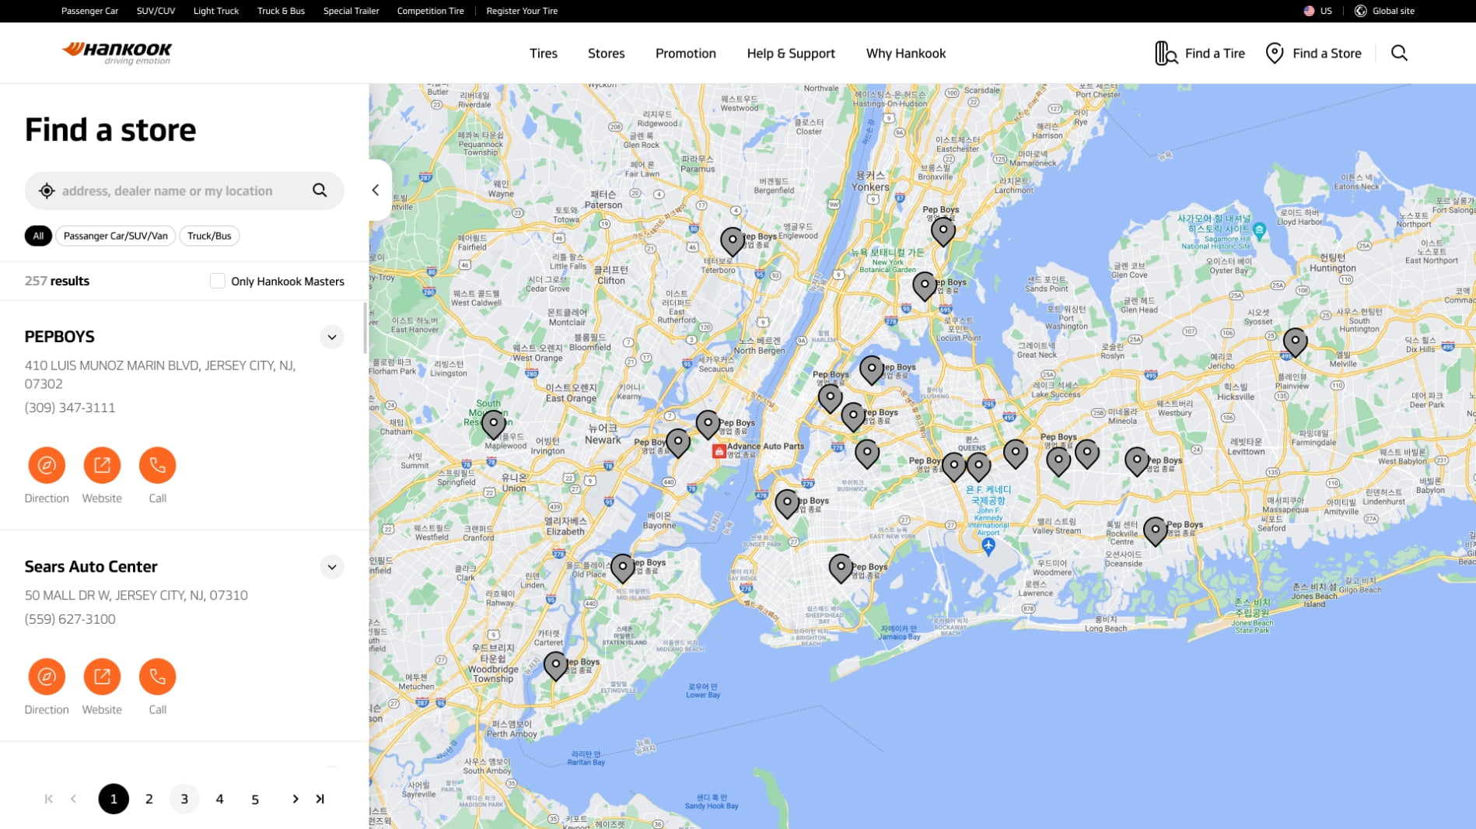
Task: Go to results page 3
Action: click(x=184, y=799)
